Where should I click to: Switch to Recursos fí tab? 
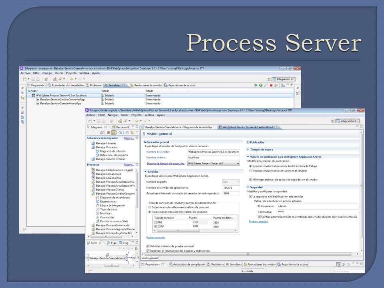coord(120,127)
